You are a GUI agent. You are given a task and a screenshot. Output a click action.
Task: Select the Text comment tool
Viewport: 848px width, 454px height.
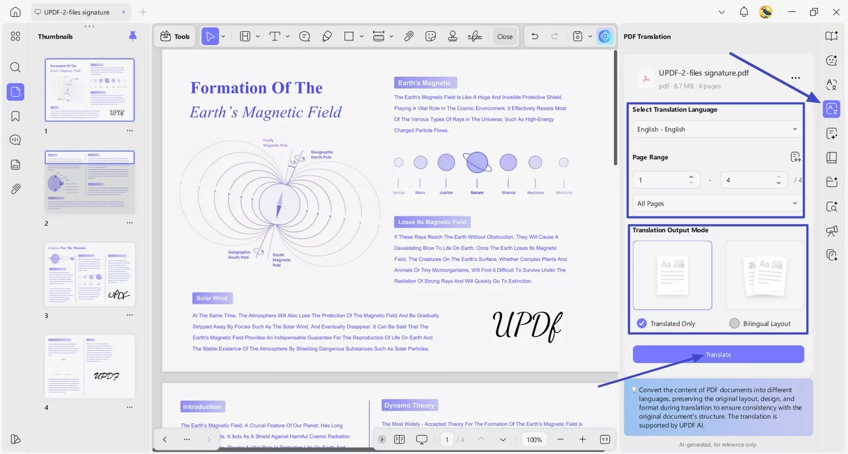(275, 37)
